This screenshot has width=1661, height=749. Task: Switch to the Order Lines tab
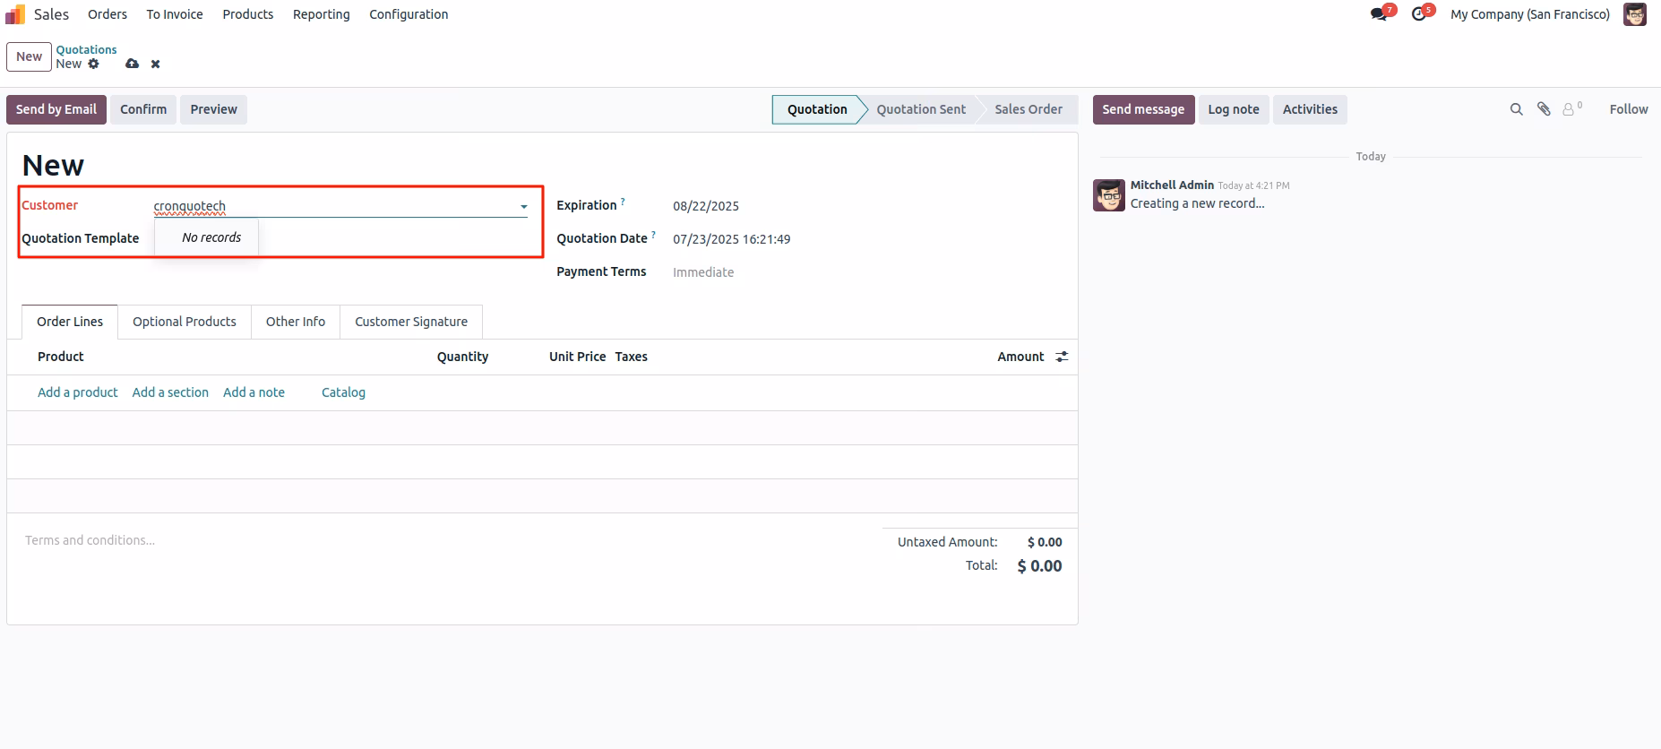tap(70, 322)
